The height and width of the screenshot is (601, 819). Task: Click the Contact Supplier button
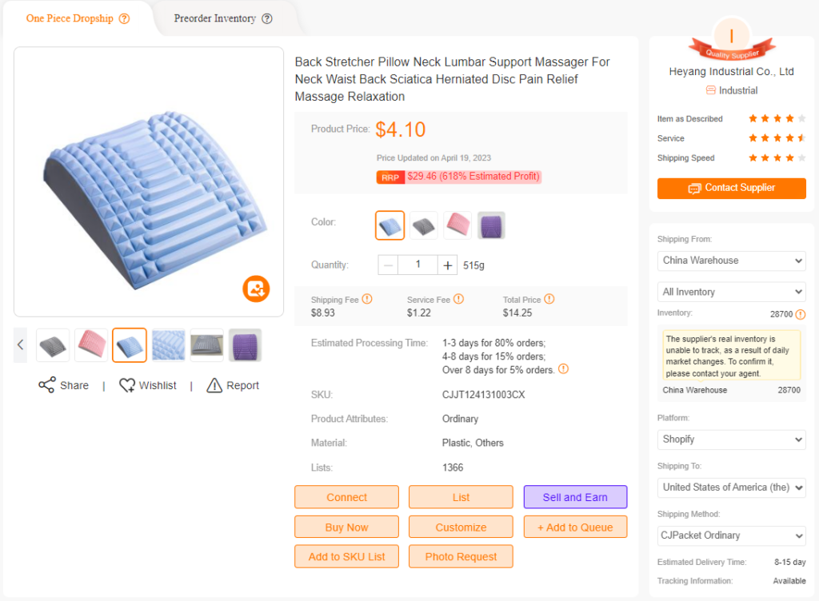pos(731,189)
